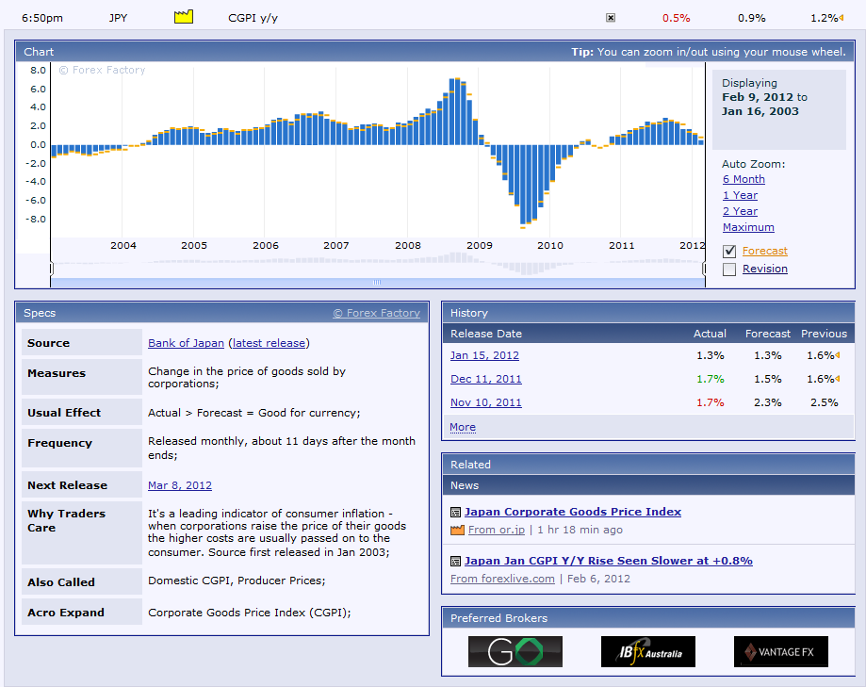Screen dimensions: 866x687
Task: Click news document icon beside Japan Corporate Goods Price Index
Action: point(456,512)
